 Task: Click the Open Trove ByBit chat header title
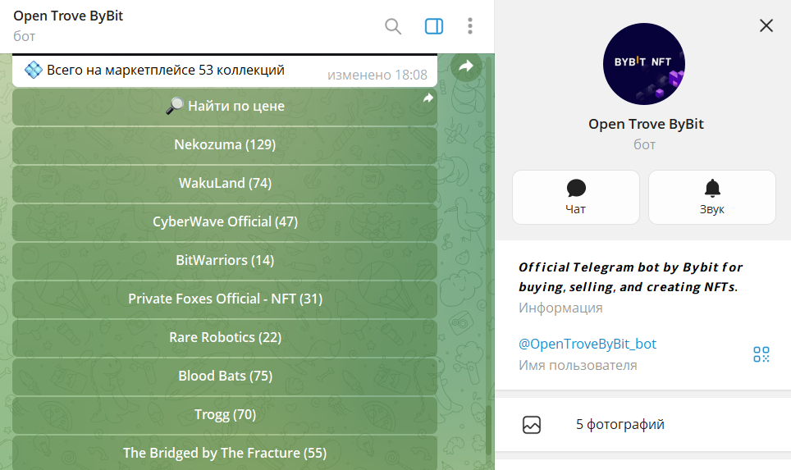click(x=68, y=16)
